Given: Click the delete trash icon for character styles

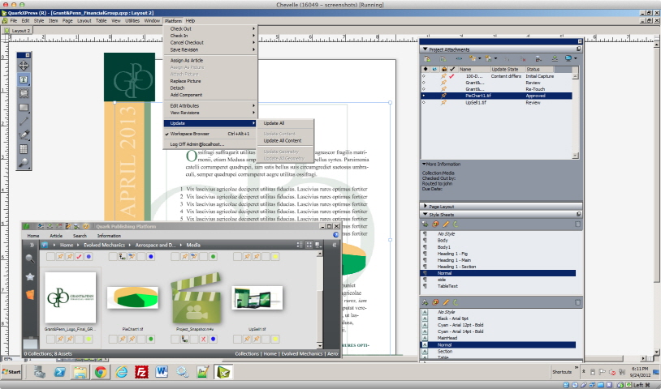Looking at the screenshot, I should [x=577, y=302].
